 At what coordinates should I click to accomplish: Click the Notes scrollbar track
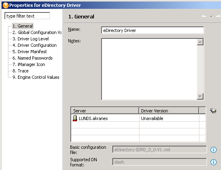(x=200, y=69)
